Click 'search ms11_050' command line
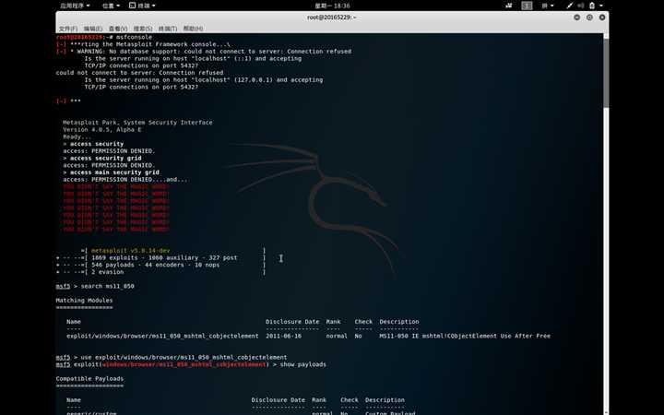664x415 pixels. [108, 286]
